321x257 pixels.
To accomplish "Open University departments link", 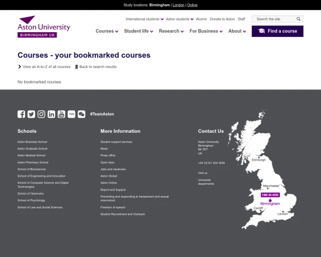I will (x=206, y=182).
